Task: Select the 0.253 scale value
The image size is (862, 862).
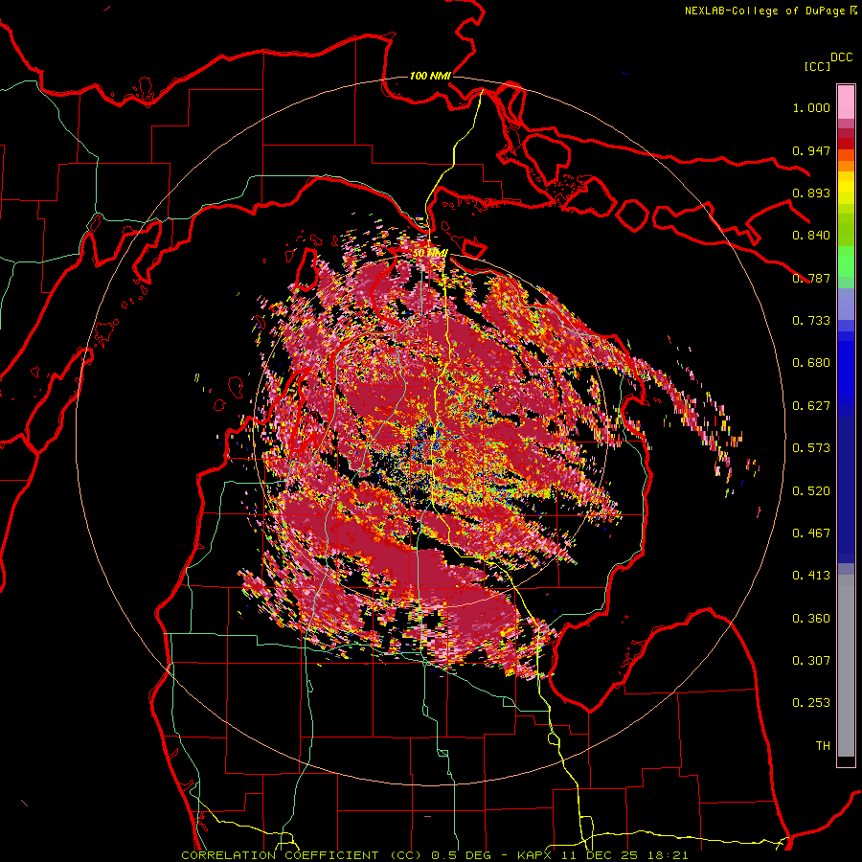Action: coord(811,703)
